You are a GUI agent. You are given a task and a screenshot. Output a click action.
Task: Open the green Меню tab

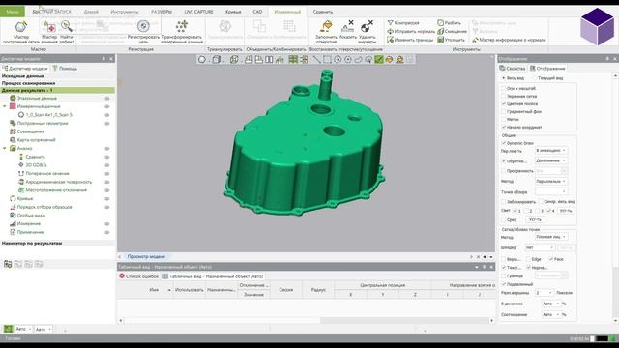(13, 12)
